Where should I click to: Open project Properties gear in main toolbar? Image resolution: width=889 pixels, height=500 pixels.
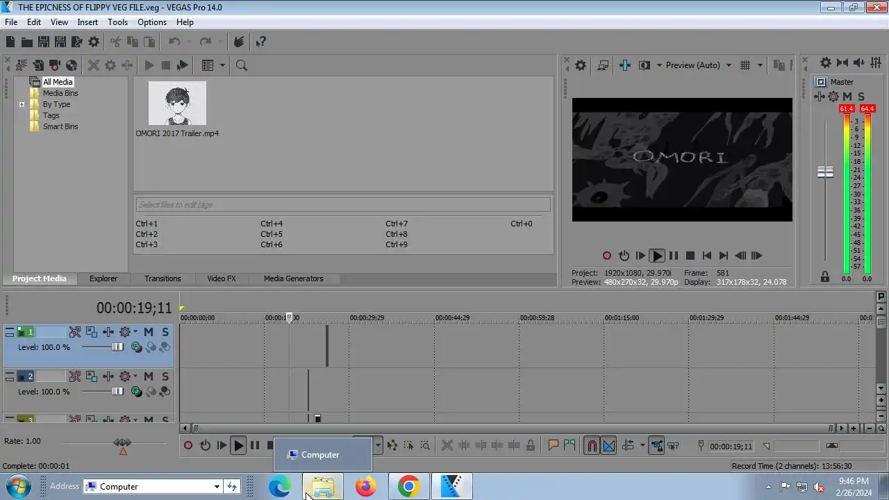[x=94, y=42]
